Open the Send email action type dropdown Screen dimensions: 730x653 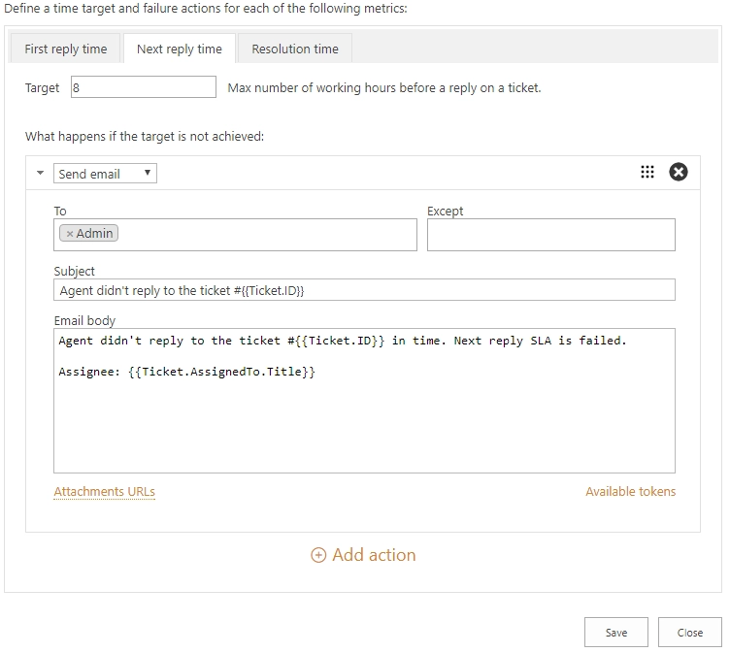[x=105, y=173]
